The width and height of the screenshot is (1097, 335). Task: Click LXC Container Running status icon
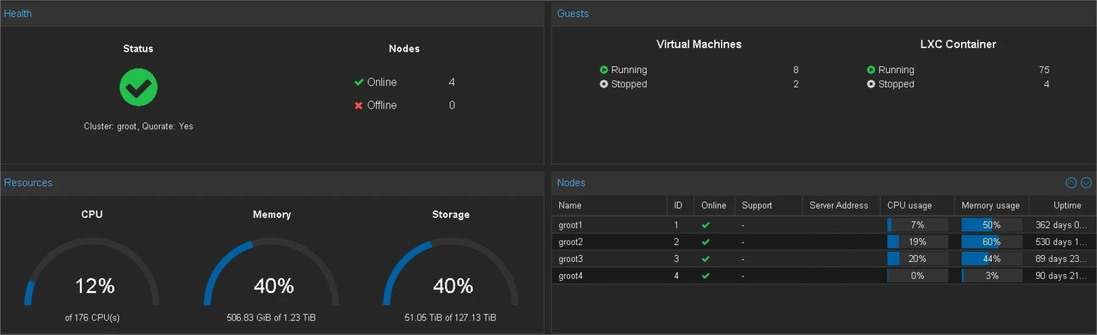pos(871,70)
